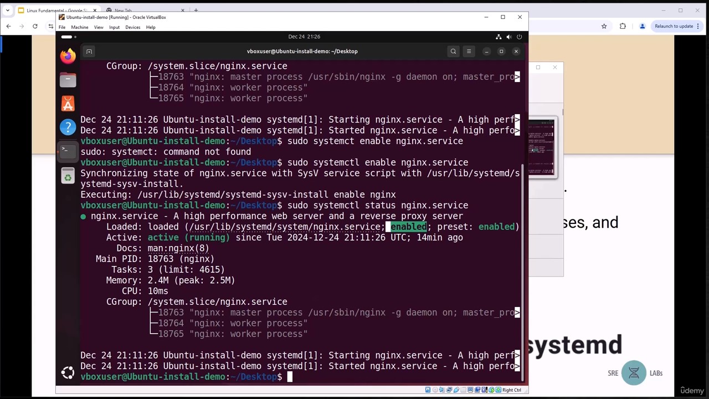The image size is (709, 399).
Task: Click the 'active (running)' status text
Action: point(188,237)
